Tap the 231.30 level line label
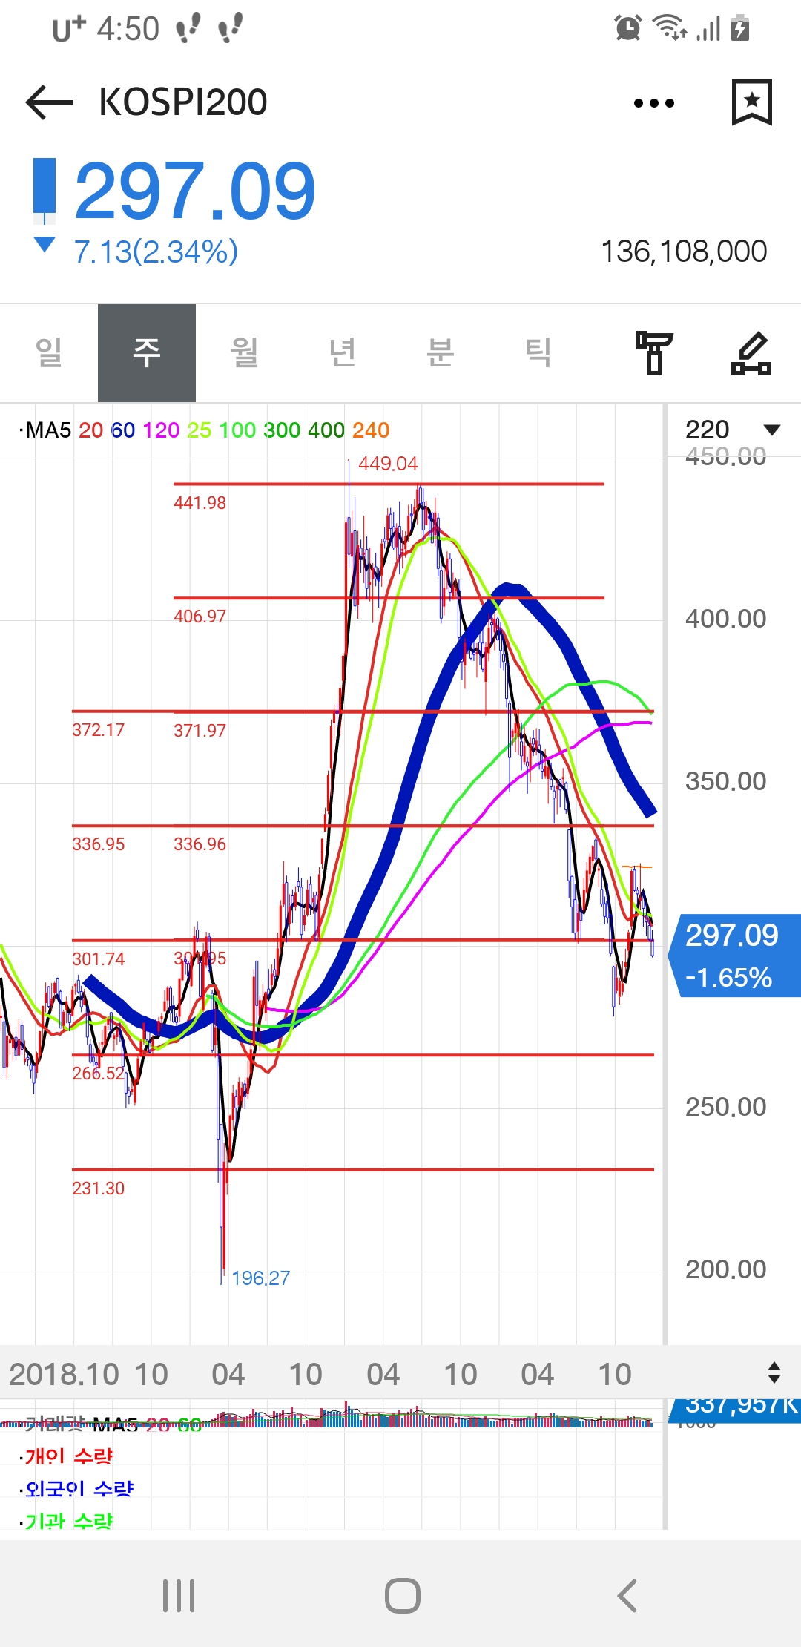 pyautogui.click(x=98, y=1189)
